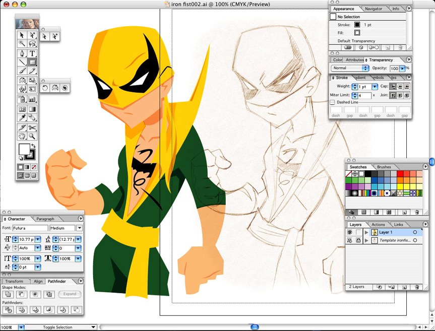The height and width of the screenshot is (331, 435).
Task: Open the Actions tab
Action: 378,225
